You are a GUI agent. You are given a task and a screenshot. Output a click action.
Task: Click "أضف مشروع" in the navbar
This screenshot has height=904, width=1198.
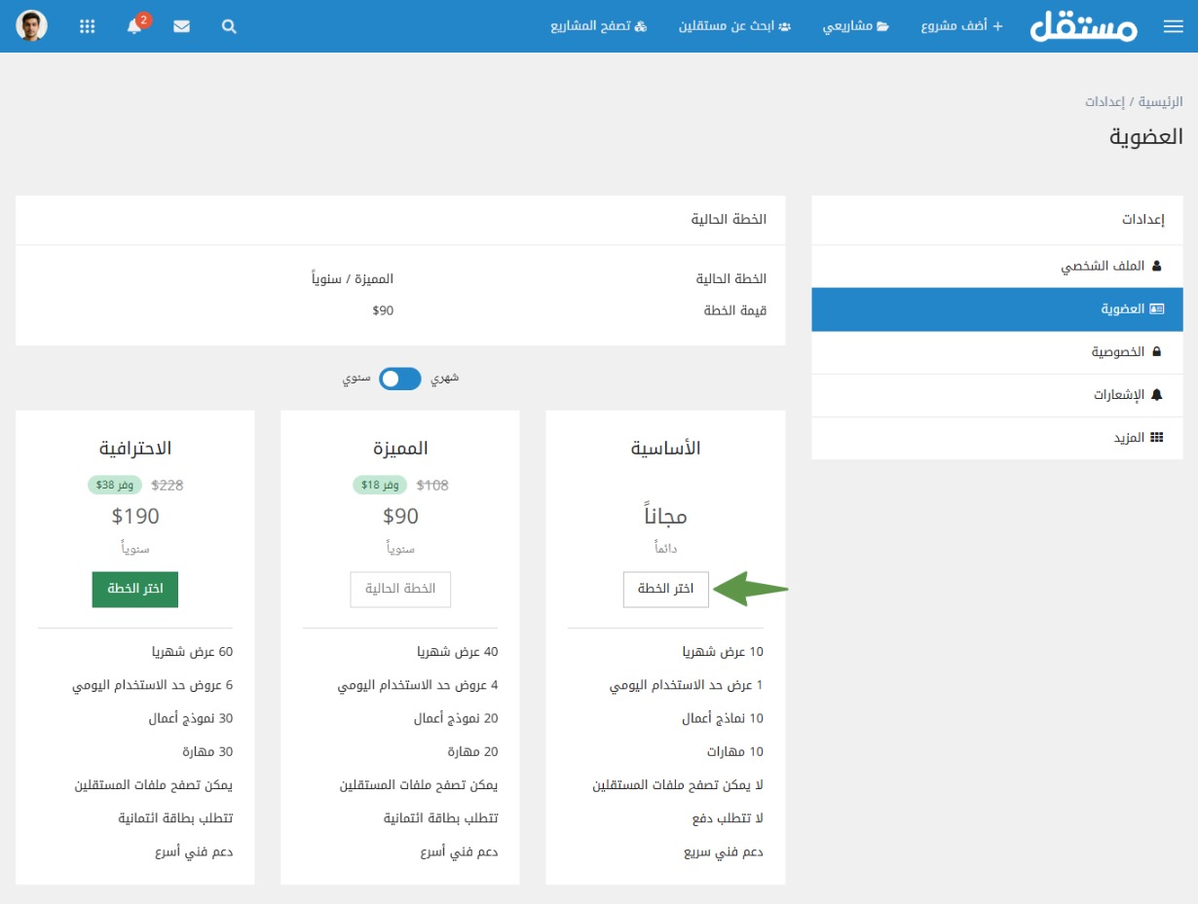pyautogui.click(x=961, y=27)
